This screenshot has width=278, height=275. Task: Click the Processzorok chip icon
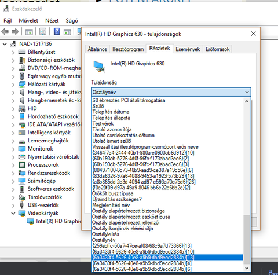(x=22, y=165)
